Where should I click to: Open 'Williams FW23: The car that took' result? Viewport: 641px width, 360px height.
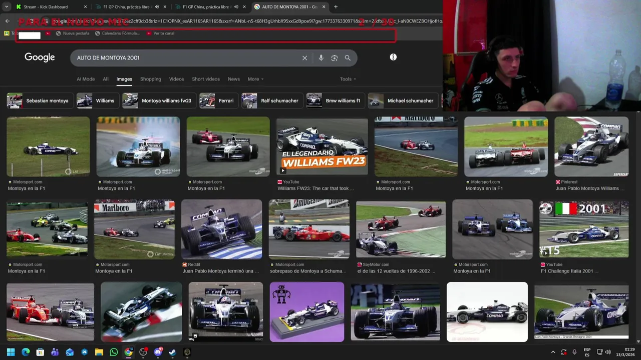[315, 188]
